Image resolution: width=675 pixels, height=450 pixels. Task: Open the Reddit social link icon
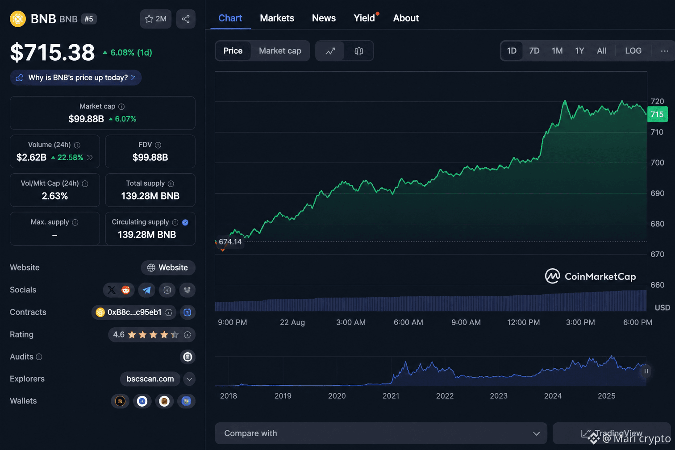[126, 290]
